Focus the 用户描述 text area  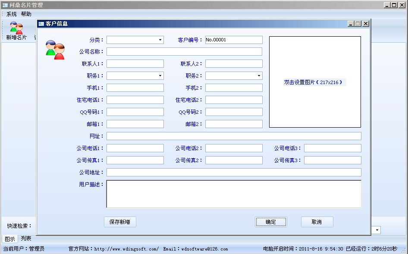234,194
